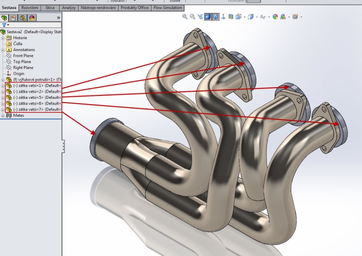Screen dimensions: 362x256
Task: Select the Historie tree item
Action: pos(20,38)
